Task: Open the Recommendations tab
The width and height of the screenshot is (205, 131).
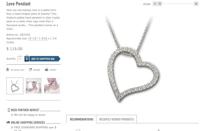Action: [82, 119]
